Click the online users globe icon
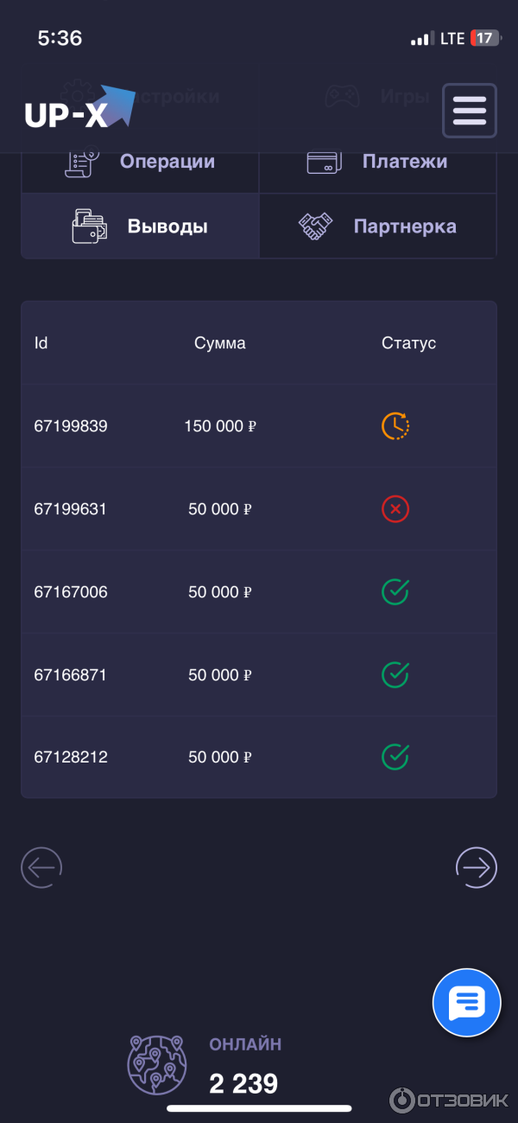 coord(156,1065)
